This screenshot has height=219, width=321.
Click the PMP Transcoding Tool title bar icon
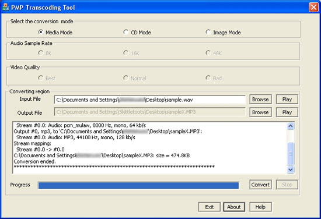click(x=5, y=8)
